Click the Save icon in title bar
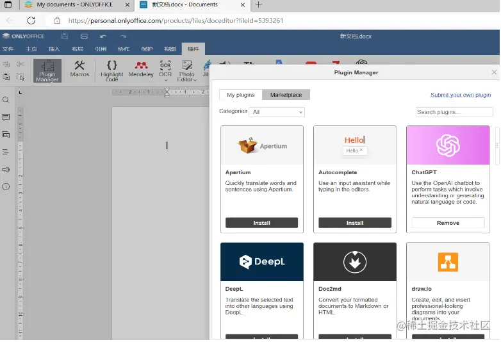501x342 pixels. point(65,36)
